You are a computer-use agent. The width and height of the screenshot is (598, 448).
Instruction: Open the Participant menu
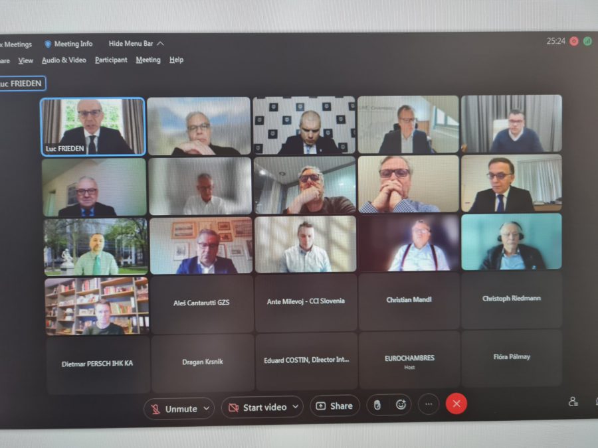[x=111, y=60]
